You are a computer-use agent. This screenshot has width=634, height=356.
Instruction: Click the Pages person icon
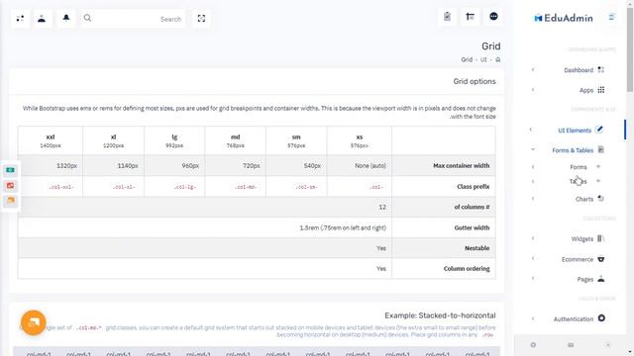601,279
